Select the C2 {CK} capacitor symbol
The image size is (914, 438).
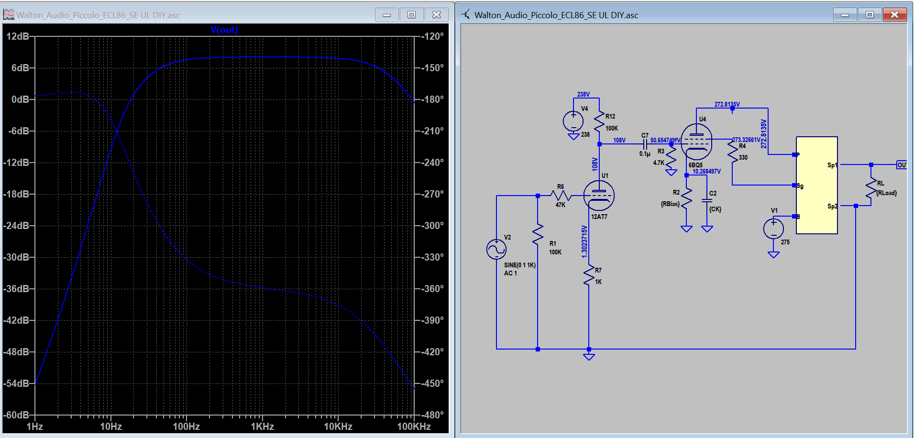coord(707,201)
